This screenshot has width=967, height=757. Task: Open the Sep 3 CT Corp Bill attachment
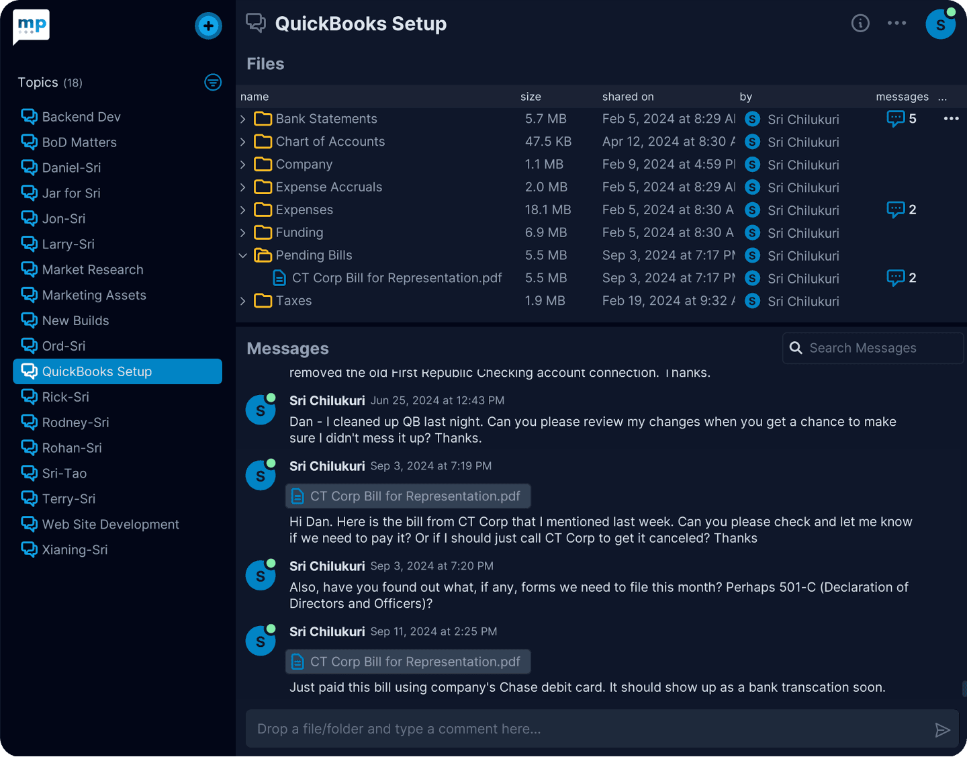tap(408, 496)
